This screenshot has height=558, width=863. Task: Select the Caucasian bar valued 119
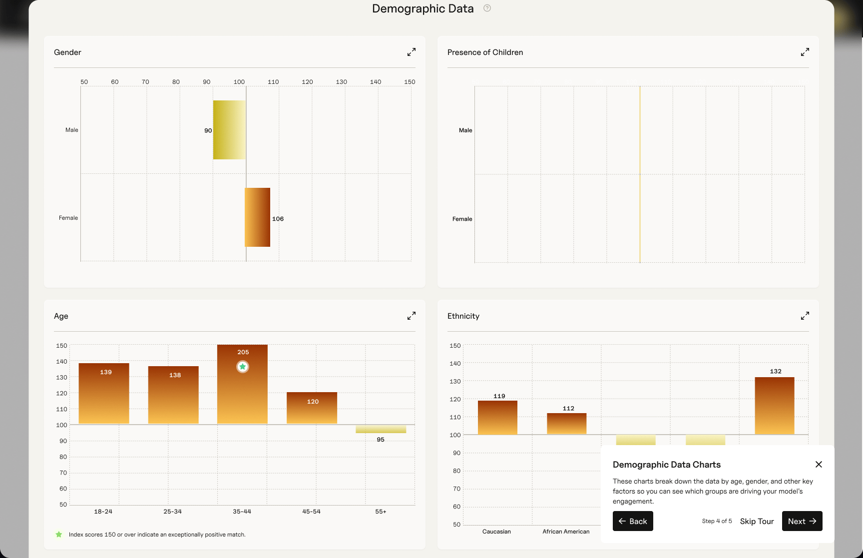[497, 418]
